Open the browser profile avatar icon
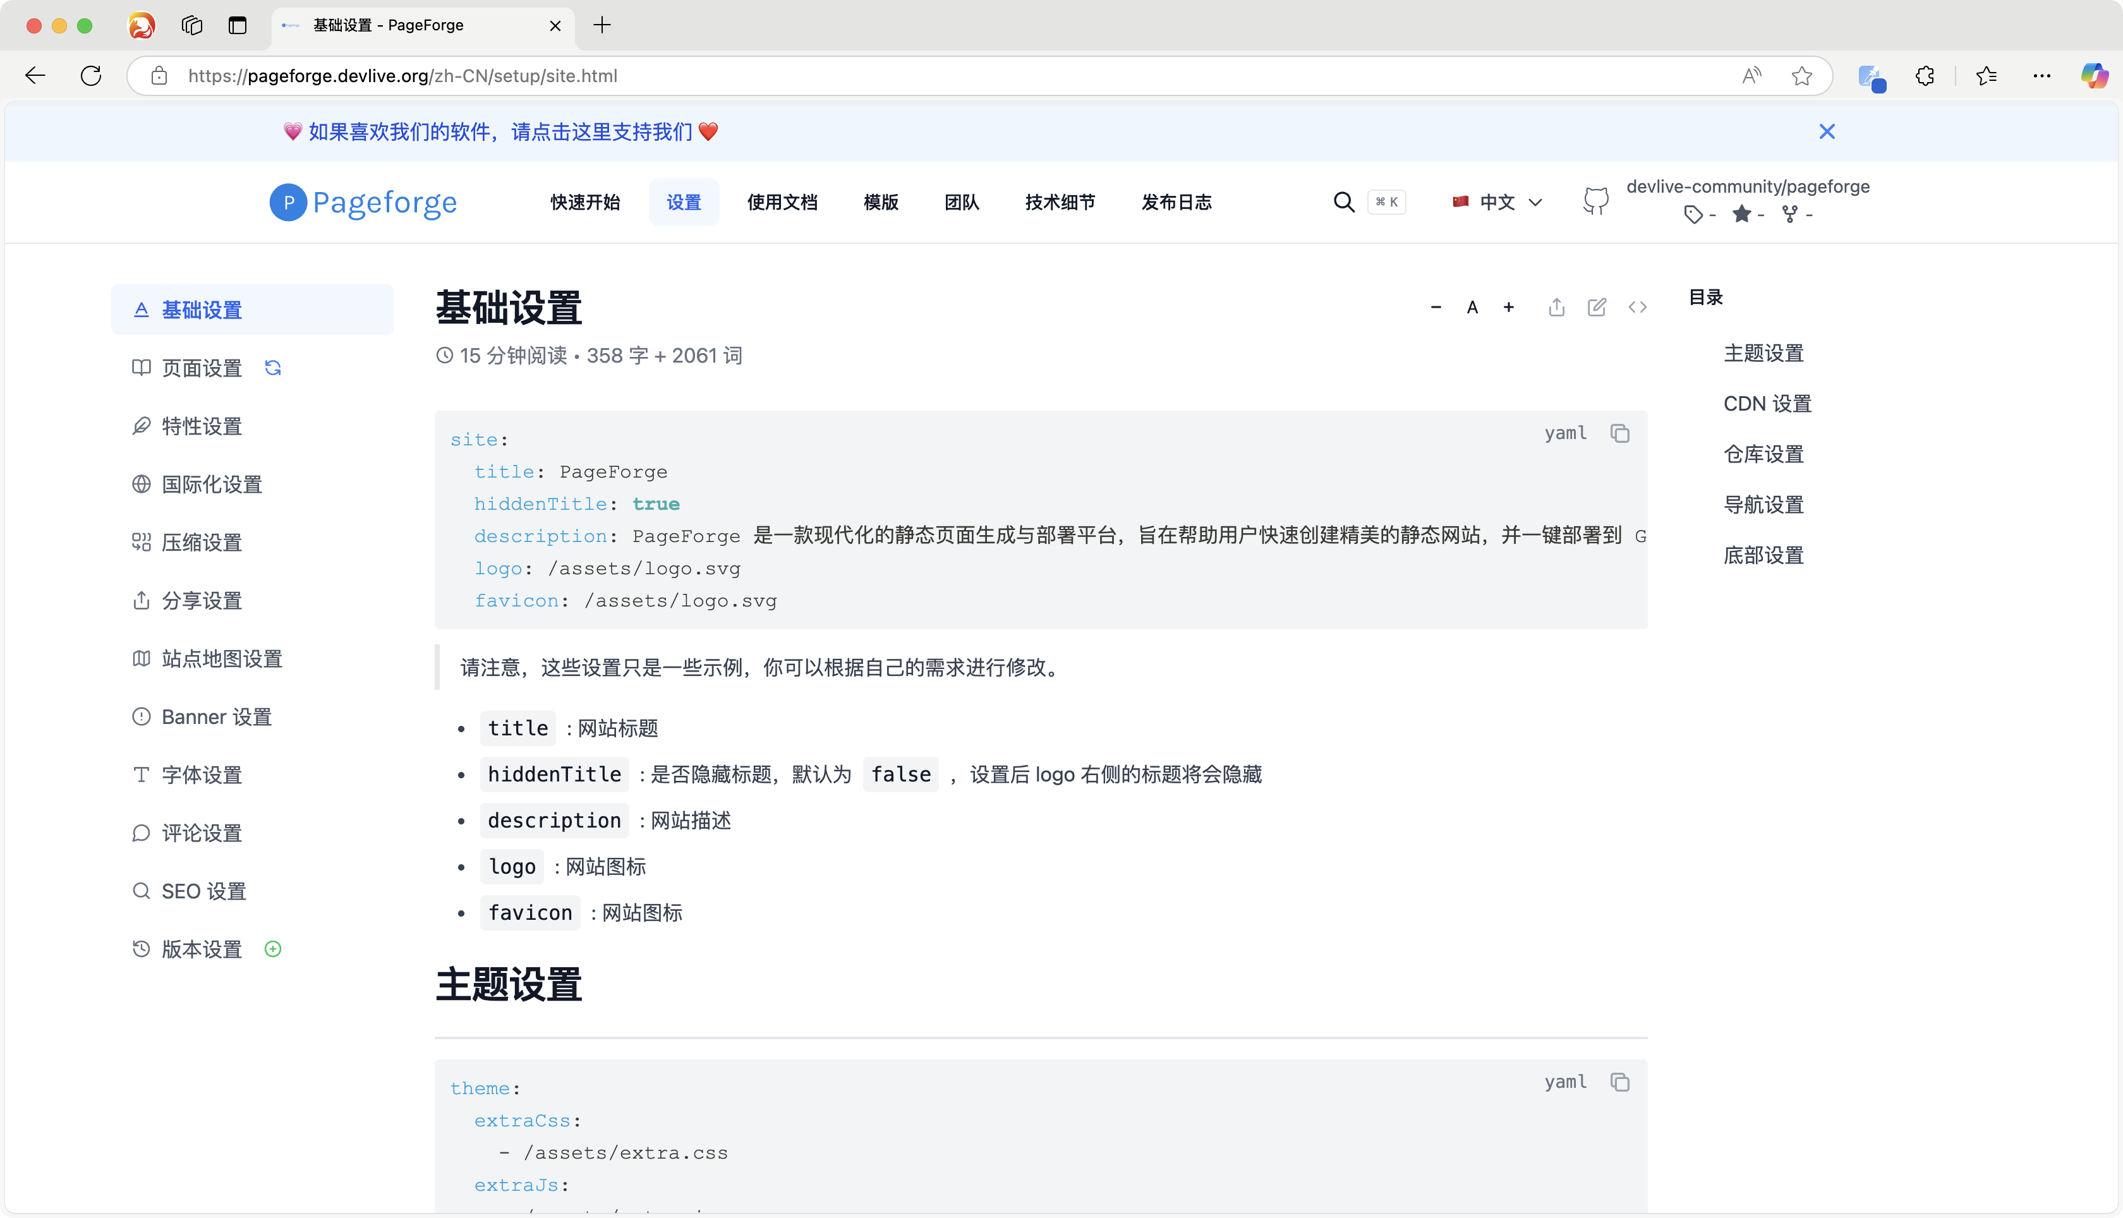Screen dimensions: 2123x1218 [142, 25]
